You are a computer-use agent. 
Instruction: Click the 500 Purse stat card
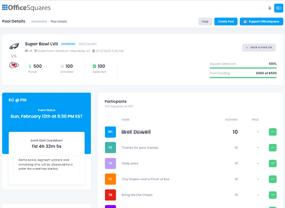coord(39,69)
